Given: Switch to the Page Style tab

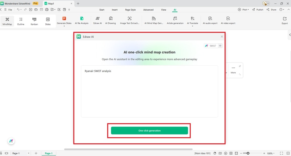Looking at the screenshot, I should (x=130, y=10).
